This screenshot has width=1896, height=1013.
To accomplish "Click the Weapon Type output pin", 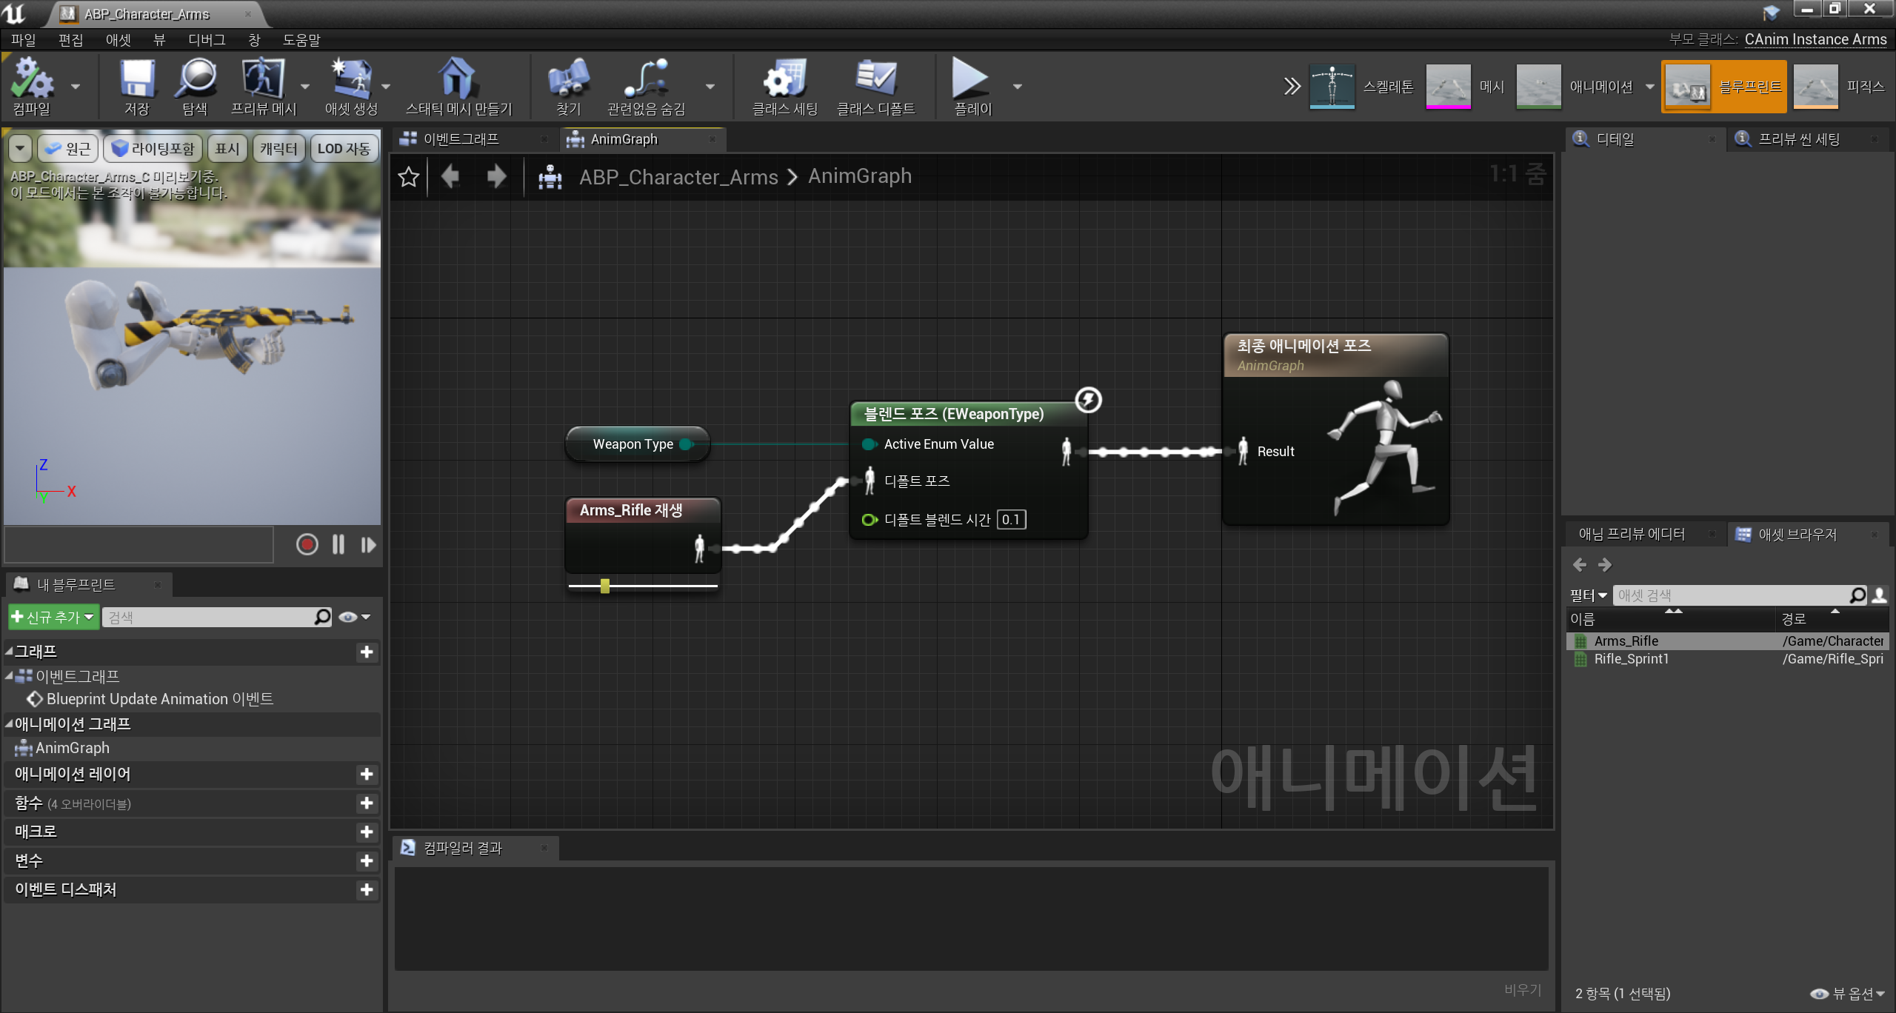I will pyautogui.click(x=686, y=444).
